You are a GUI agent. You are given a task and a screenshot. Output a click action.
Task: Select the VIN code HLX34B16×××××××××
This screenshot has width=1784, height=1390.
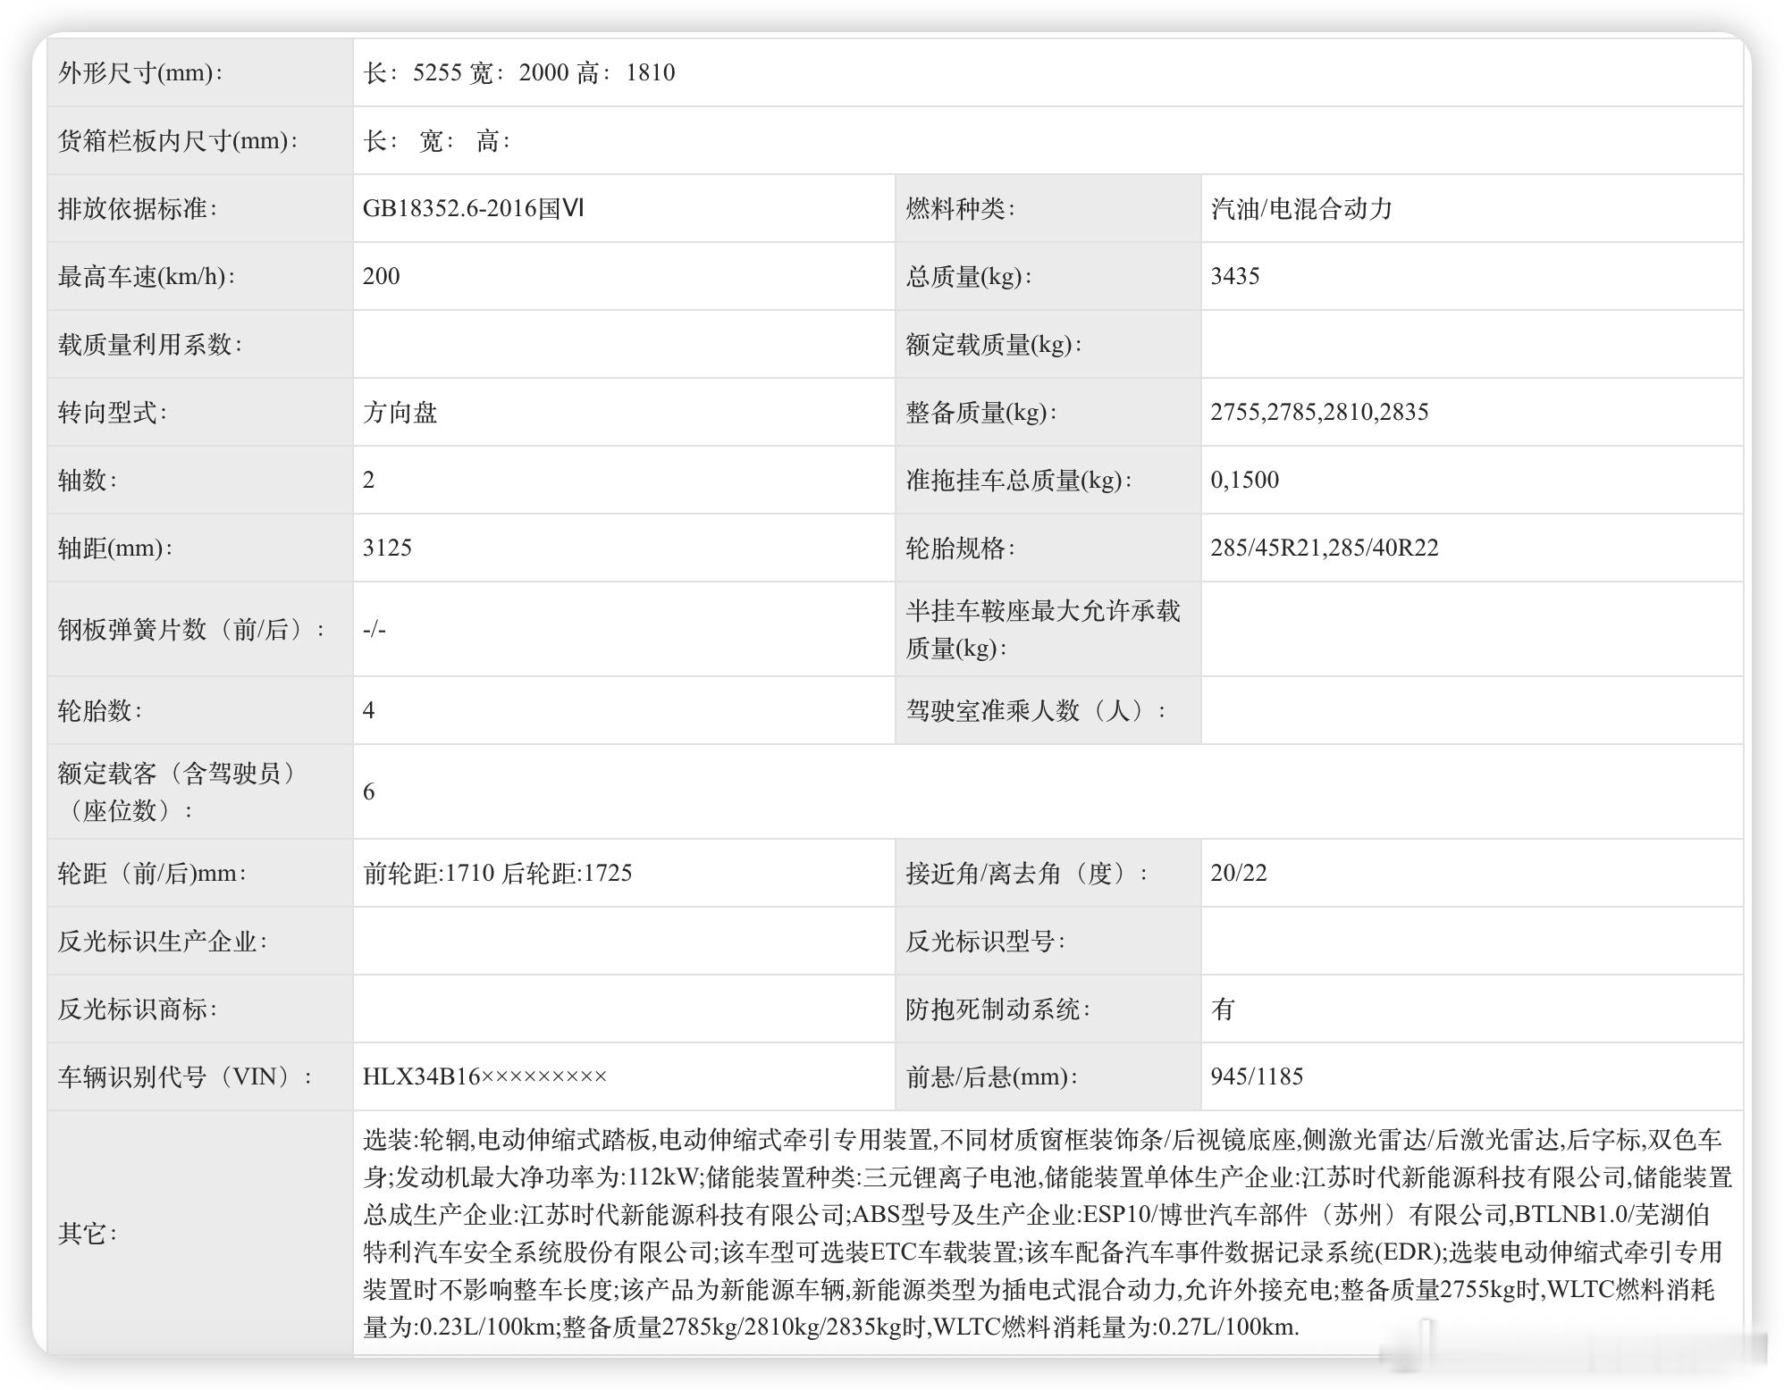point(484,1077)
